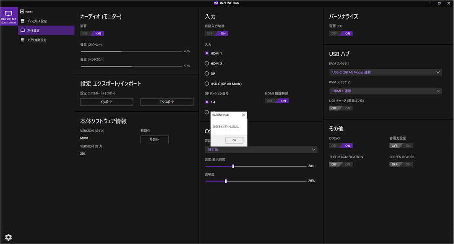454x244 pixels.
Task: Select the INZONE M3 monitor device icon
Action: click(x=8, y=13)
